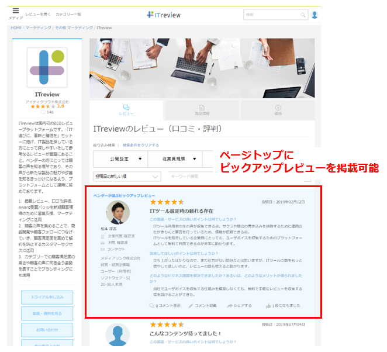Switch to the 価格 tab
The image size is (387, 352).
pos(278,111)
